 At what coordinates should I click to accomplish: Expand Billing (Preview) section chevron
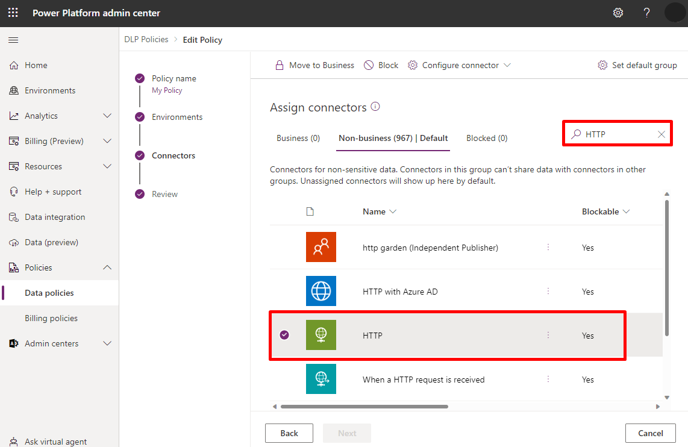[107, 141]
